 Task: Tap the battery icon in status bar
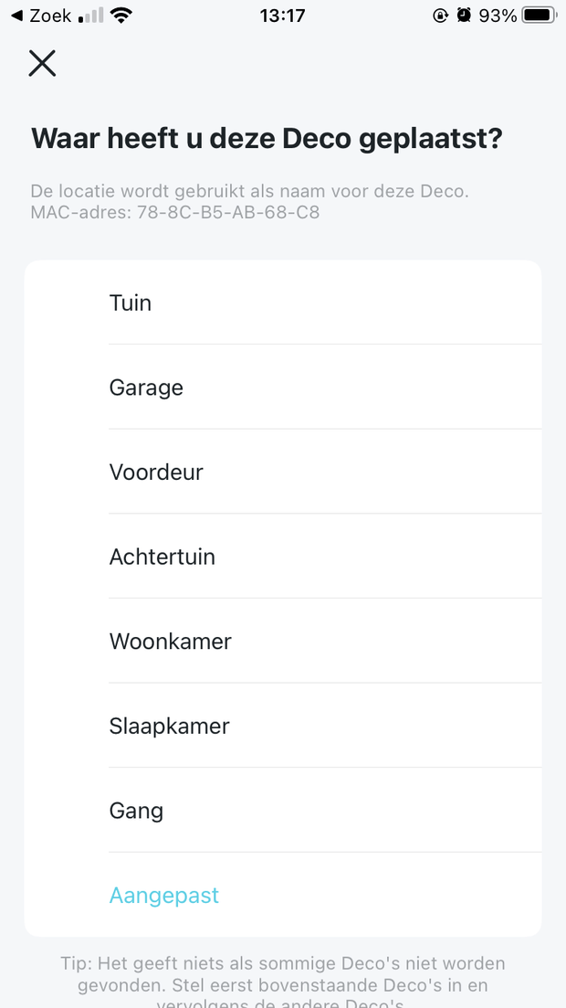[x=540, y=16]
